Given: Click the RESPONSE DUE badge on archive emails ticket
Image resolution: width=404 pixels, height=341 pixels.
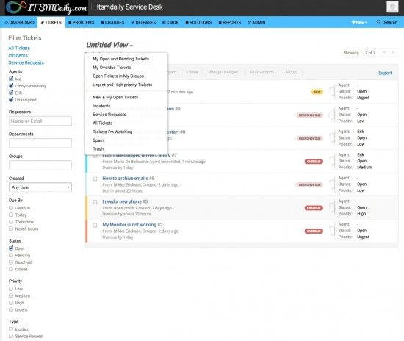Looking at the screenshot, I should point(309,184).
